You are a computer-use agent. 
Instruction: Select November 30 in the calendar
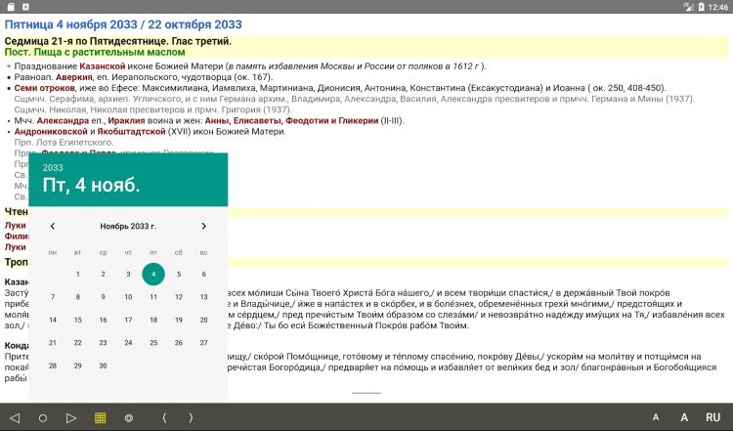click(103, 366)
